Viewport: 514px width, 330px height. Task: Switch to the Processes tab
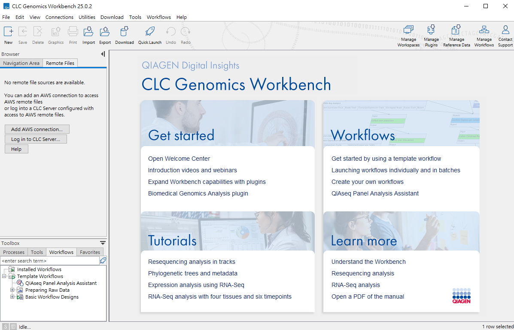(x=14, y=252)
